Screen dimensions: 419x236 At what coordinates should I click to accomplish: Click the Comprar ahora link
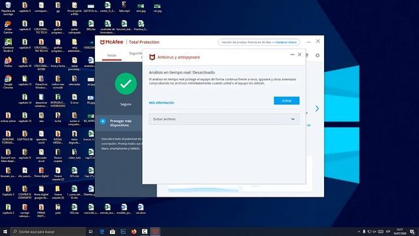pos(286,42)
